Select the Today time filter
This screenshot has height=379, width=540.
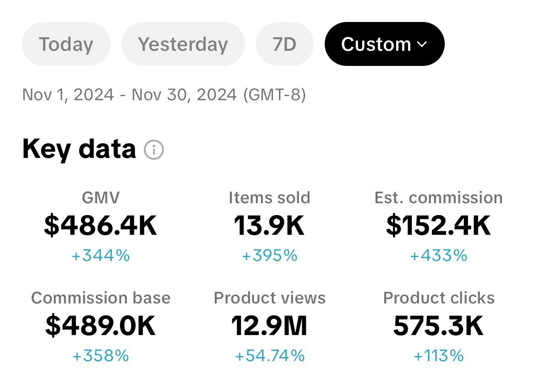pos(66,44)
